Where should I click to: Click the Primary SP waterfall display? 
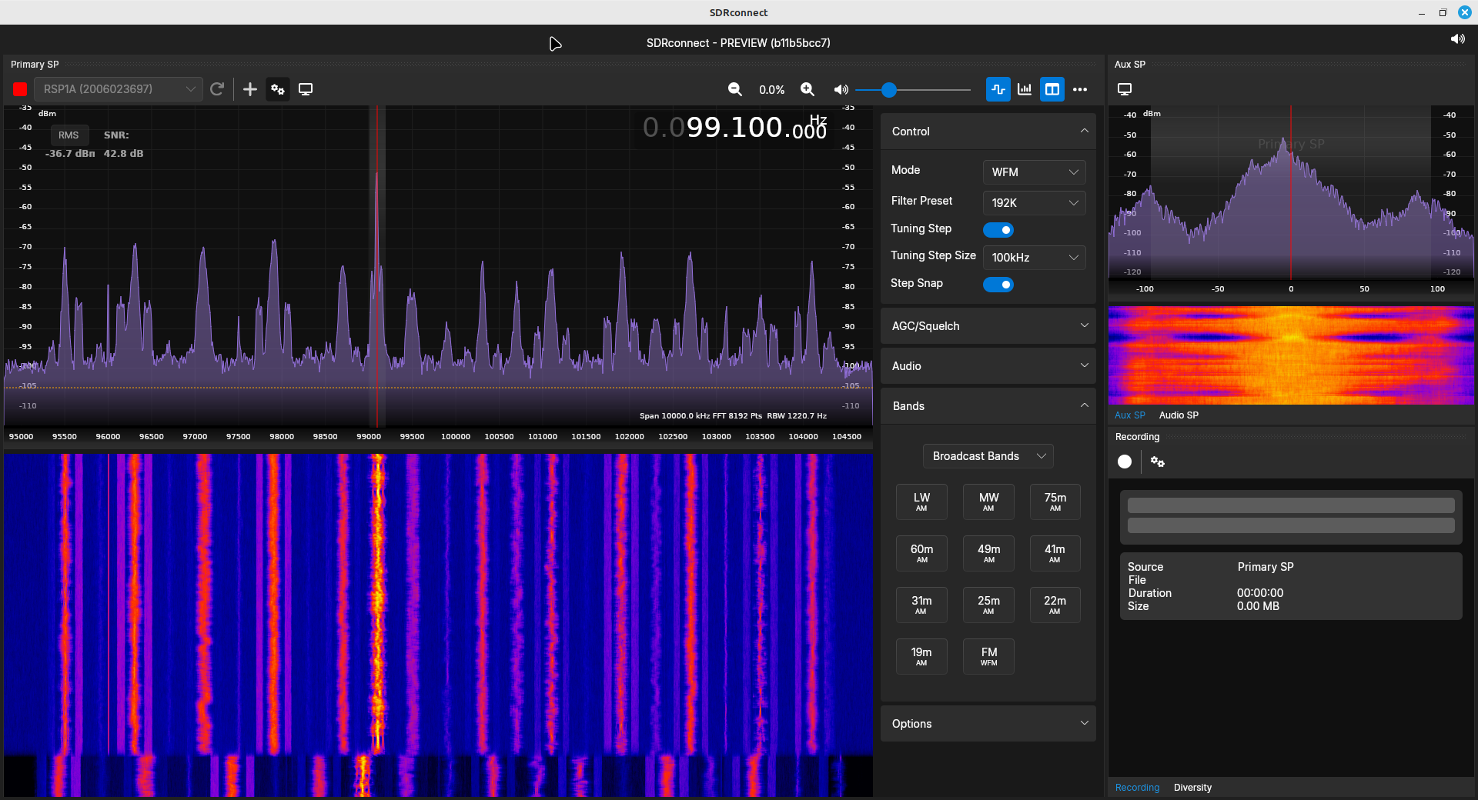pyautogui.click(x=438, y=625)
